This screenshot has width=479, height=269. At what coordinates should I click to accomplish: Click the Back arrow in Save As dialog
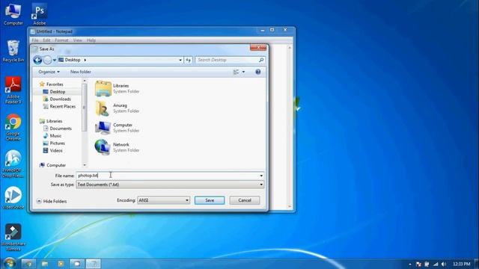[x=37, y=60]
